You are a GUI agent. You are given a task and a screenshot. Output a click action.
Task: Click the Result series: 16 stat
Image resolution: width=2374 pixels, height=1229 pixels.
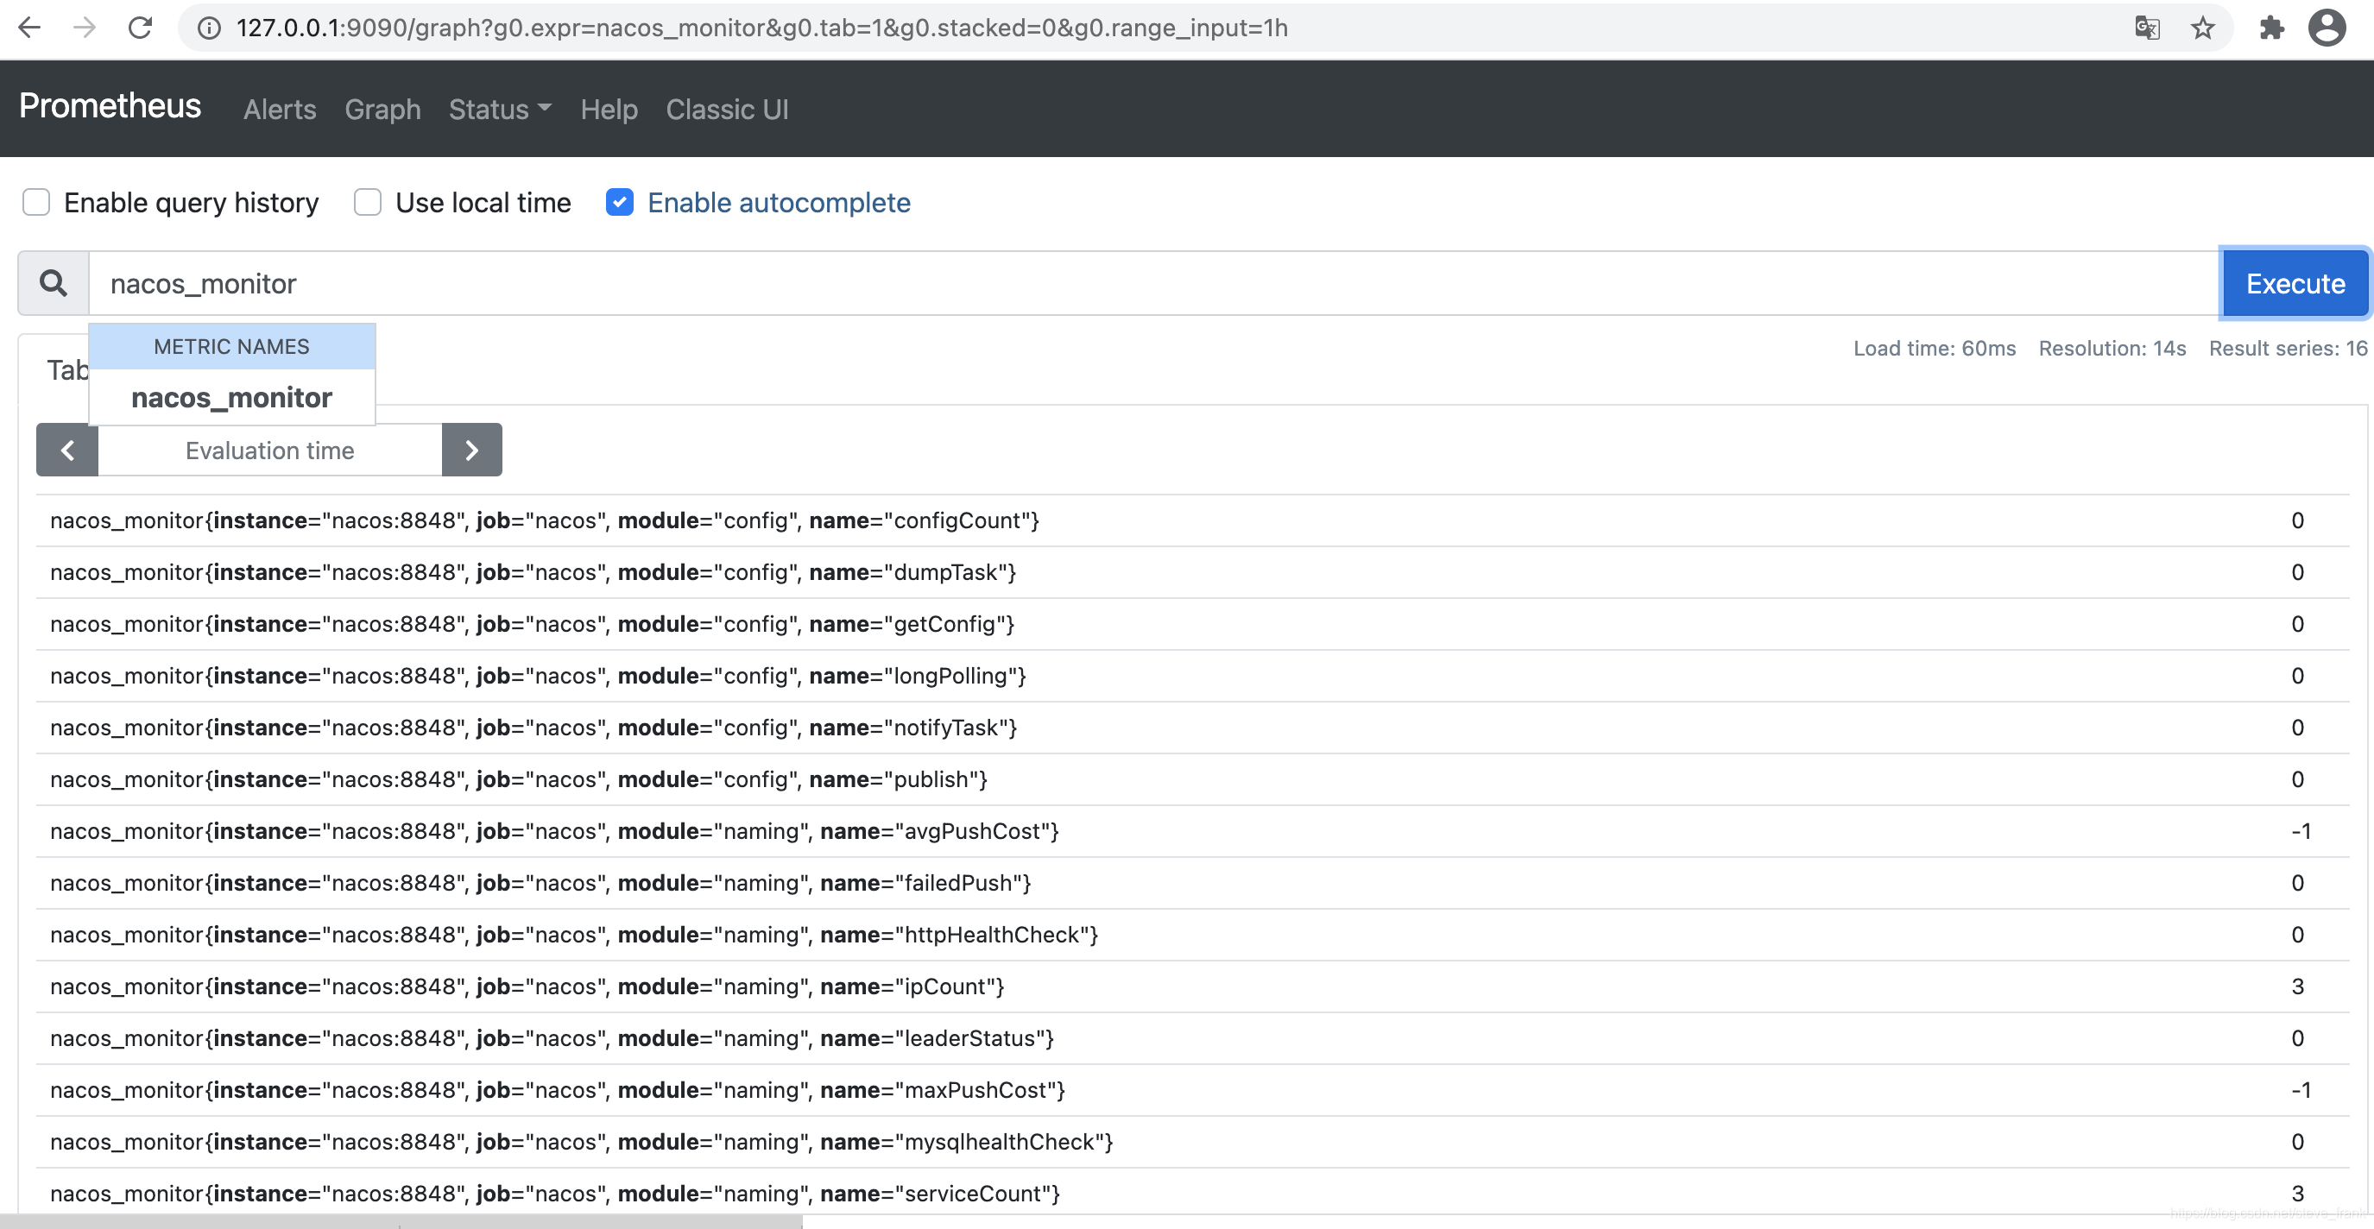tap(2288, 349)
